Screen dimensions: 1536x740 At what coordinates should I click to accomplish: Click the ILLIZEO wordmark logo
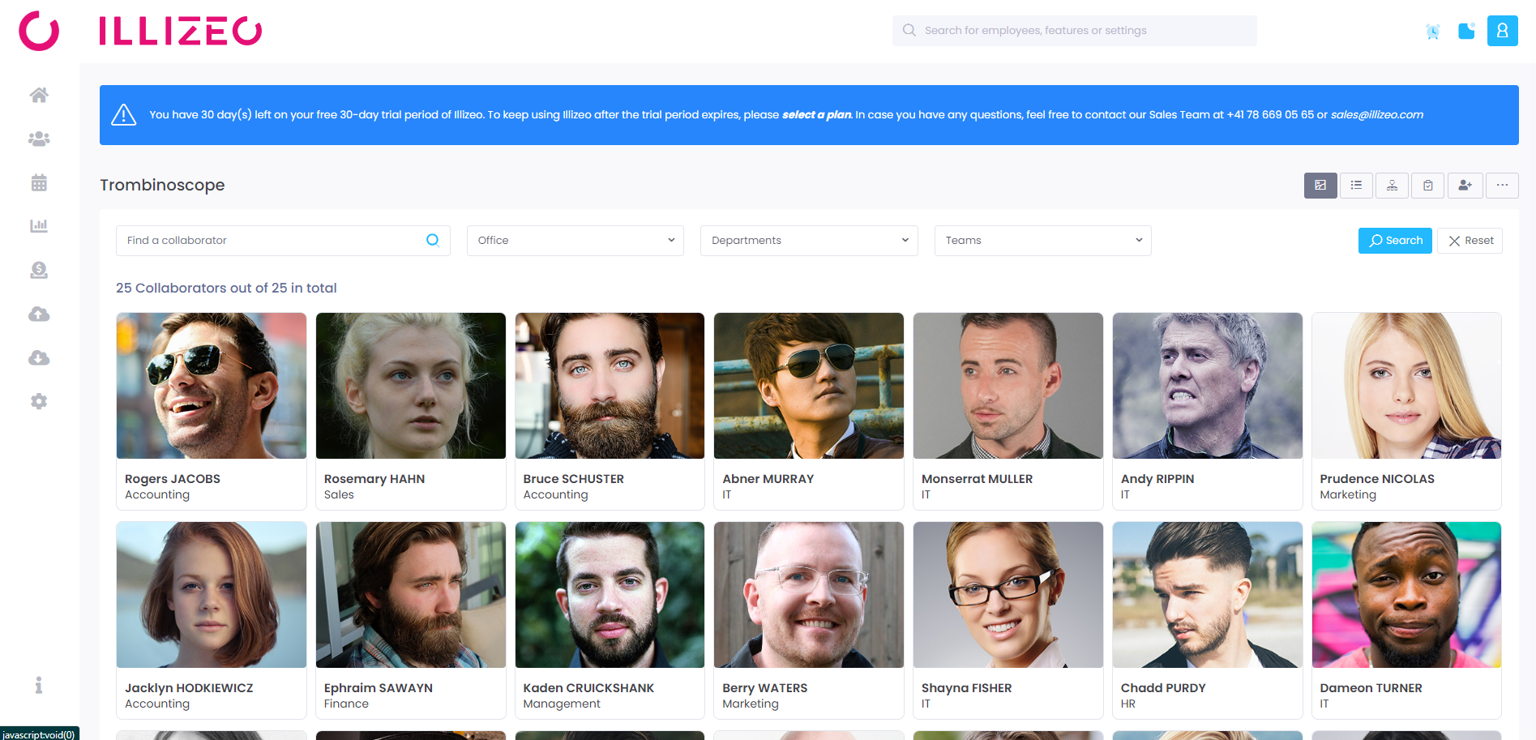pos(181,31)
